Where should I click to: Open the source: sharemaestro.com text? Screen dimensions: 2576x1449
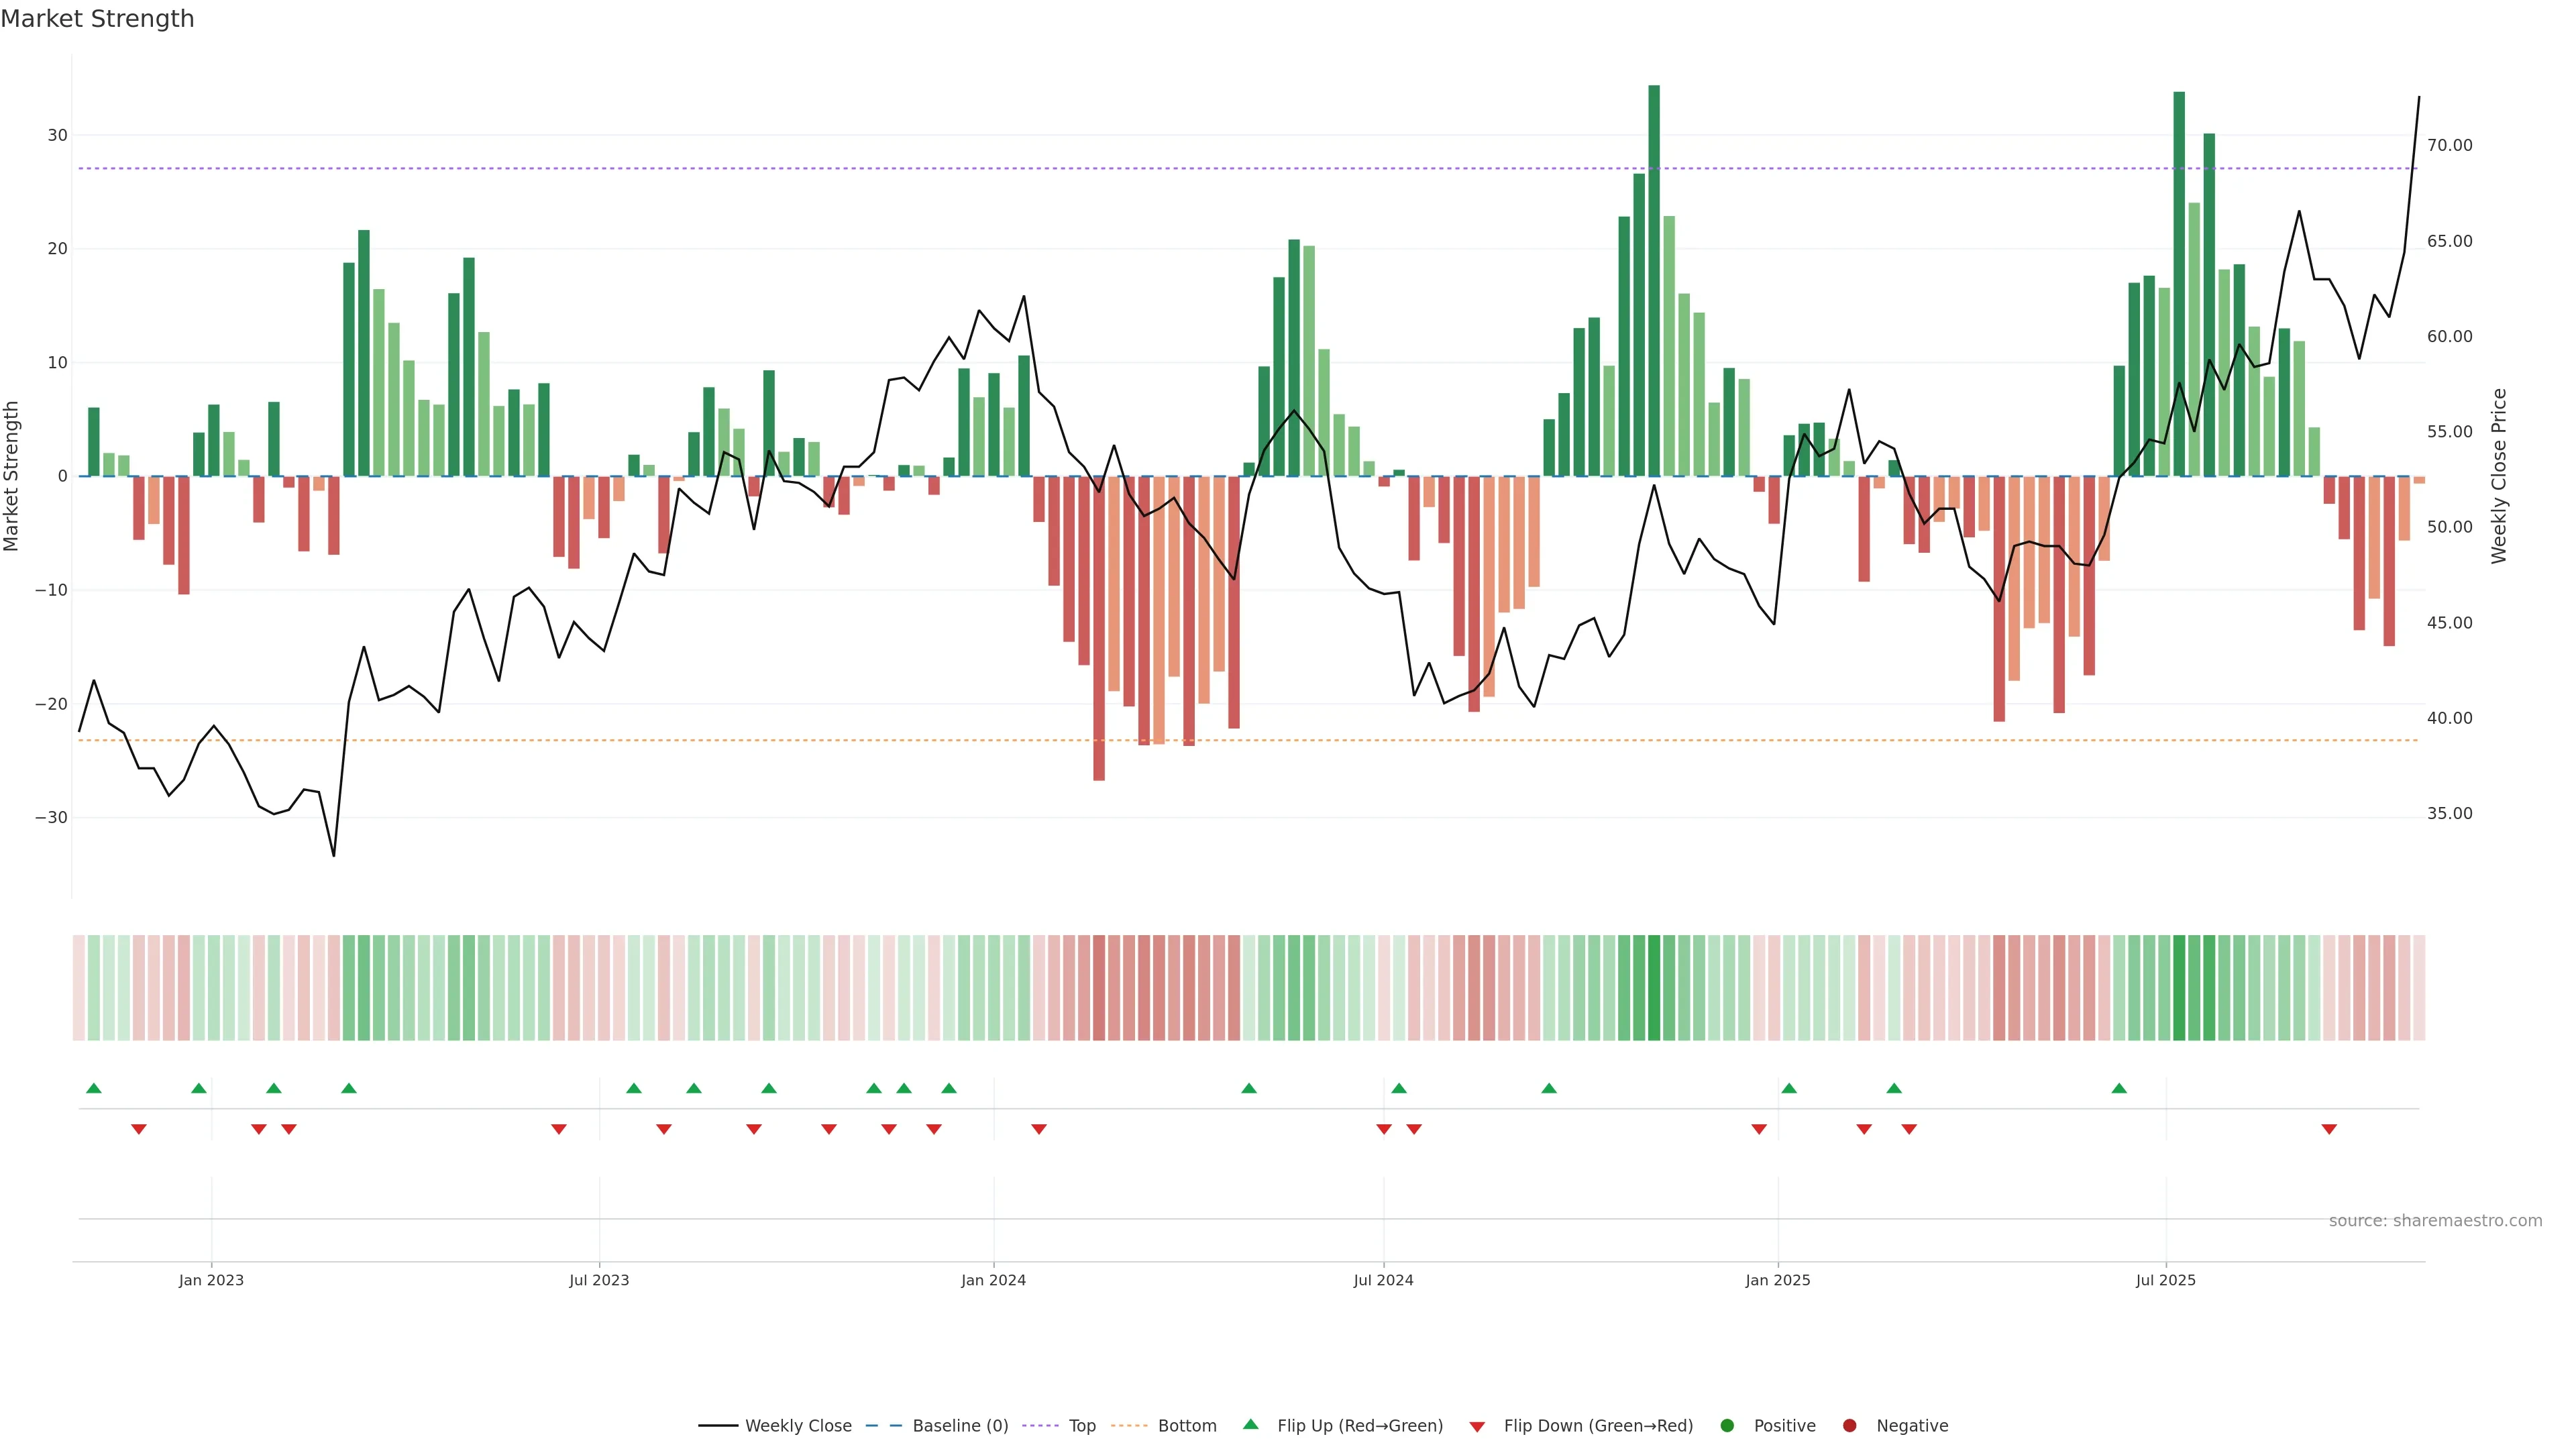pyautogui.click(x=2435, y=1221)
